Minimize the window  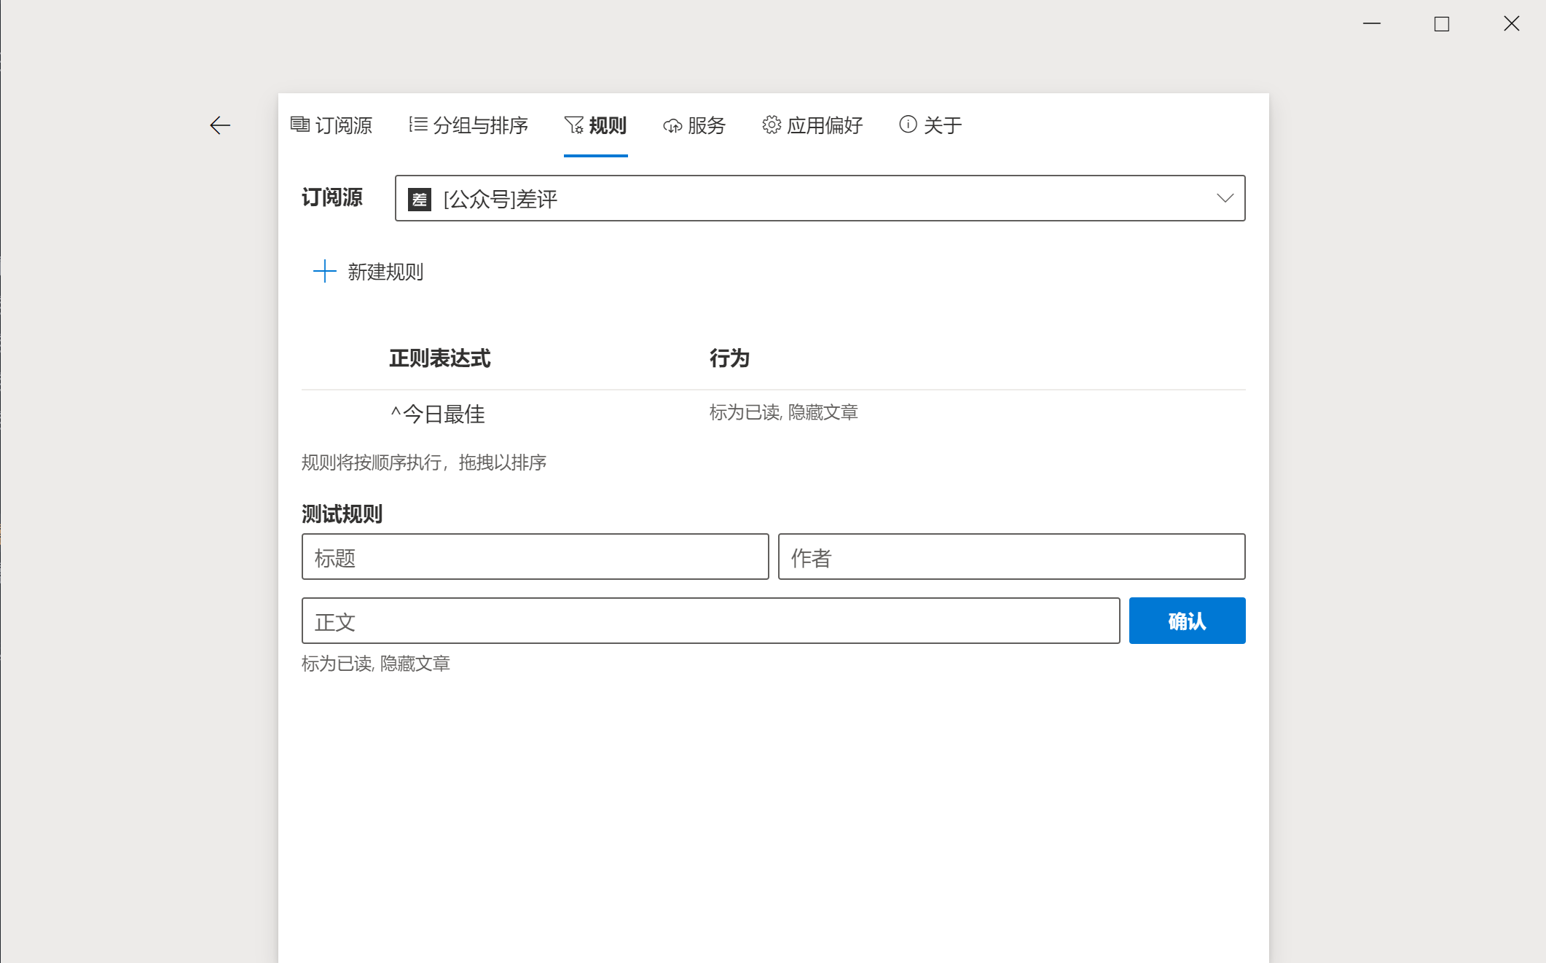click(1372, 24)
